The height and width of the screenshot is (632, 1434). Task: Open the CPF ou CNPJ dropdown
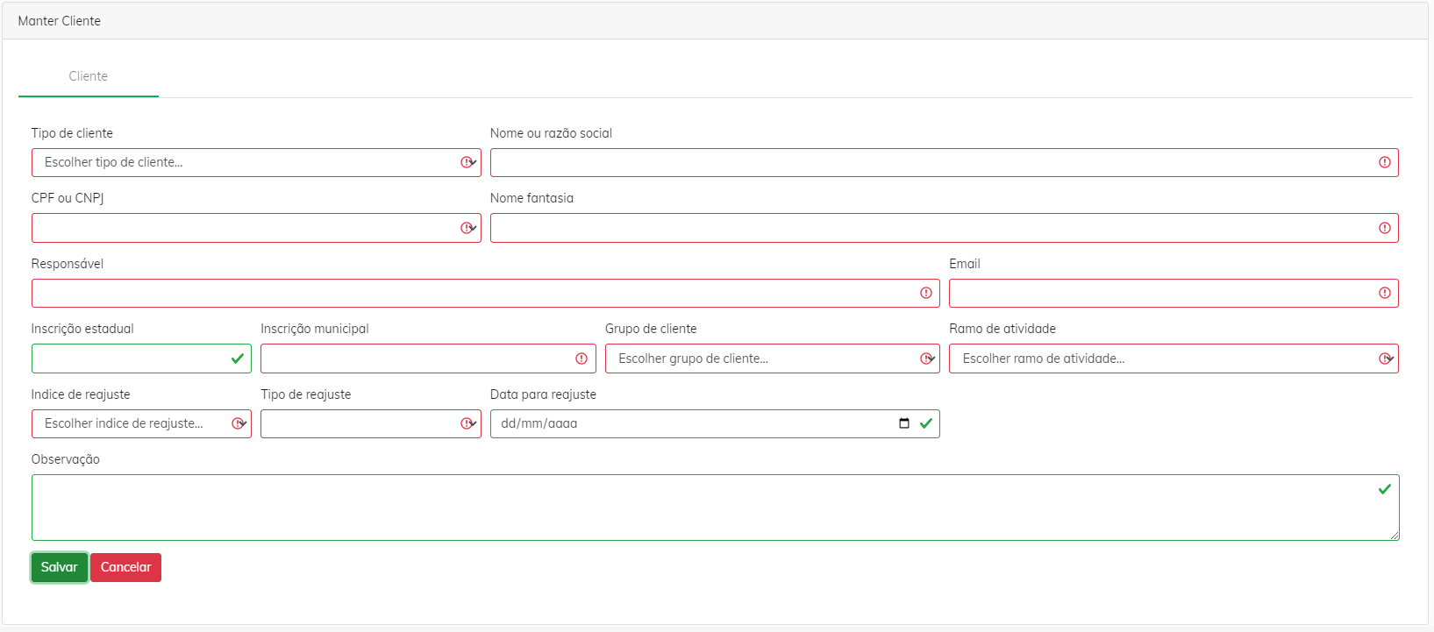[256, 228]
